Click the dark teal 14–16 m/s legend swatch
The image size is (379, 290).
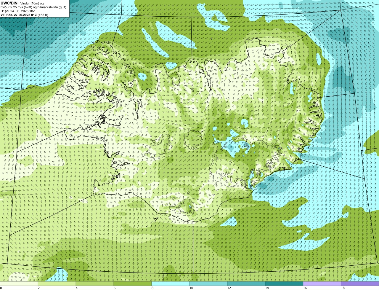(284, 284)
